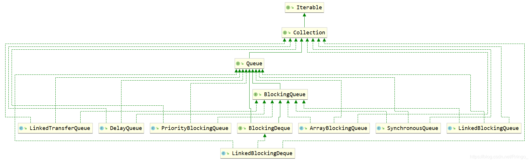The height and width of the screenshot is (162, 531).
Task: Select the Collection interface node
Action: click(304, 33)
